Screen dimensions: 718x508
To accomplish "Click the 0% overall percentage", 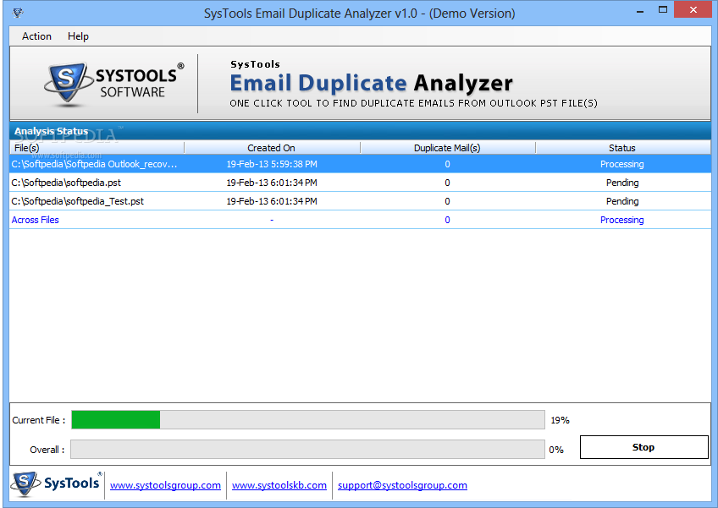I will coord(556,450).
